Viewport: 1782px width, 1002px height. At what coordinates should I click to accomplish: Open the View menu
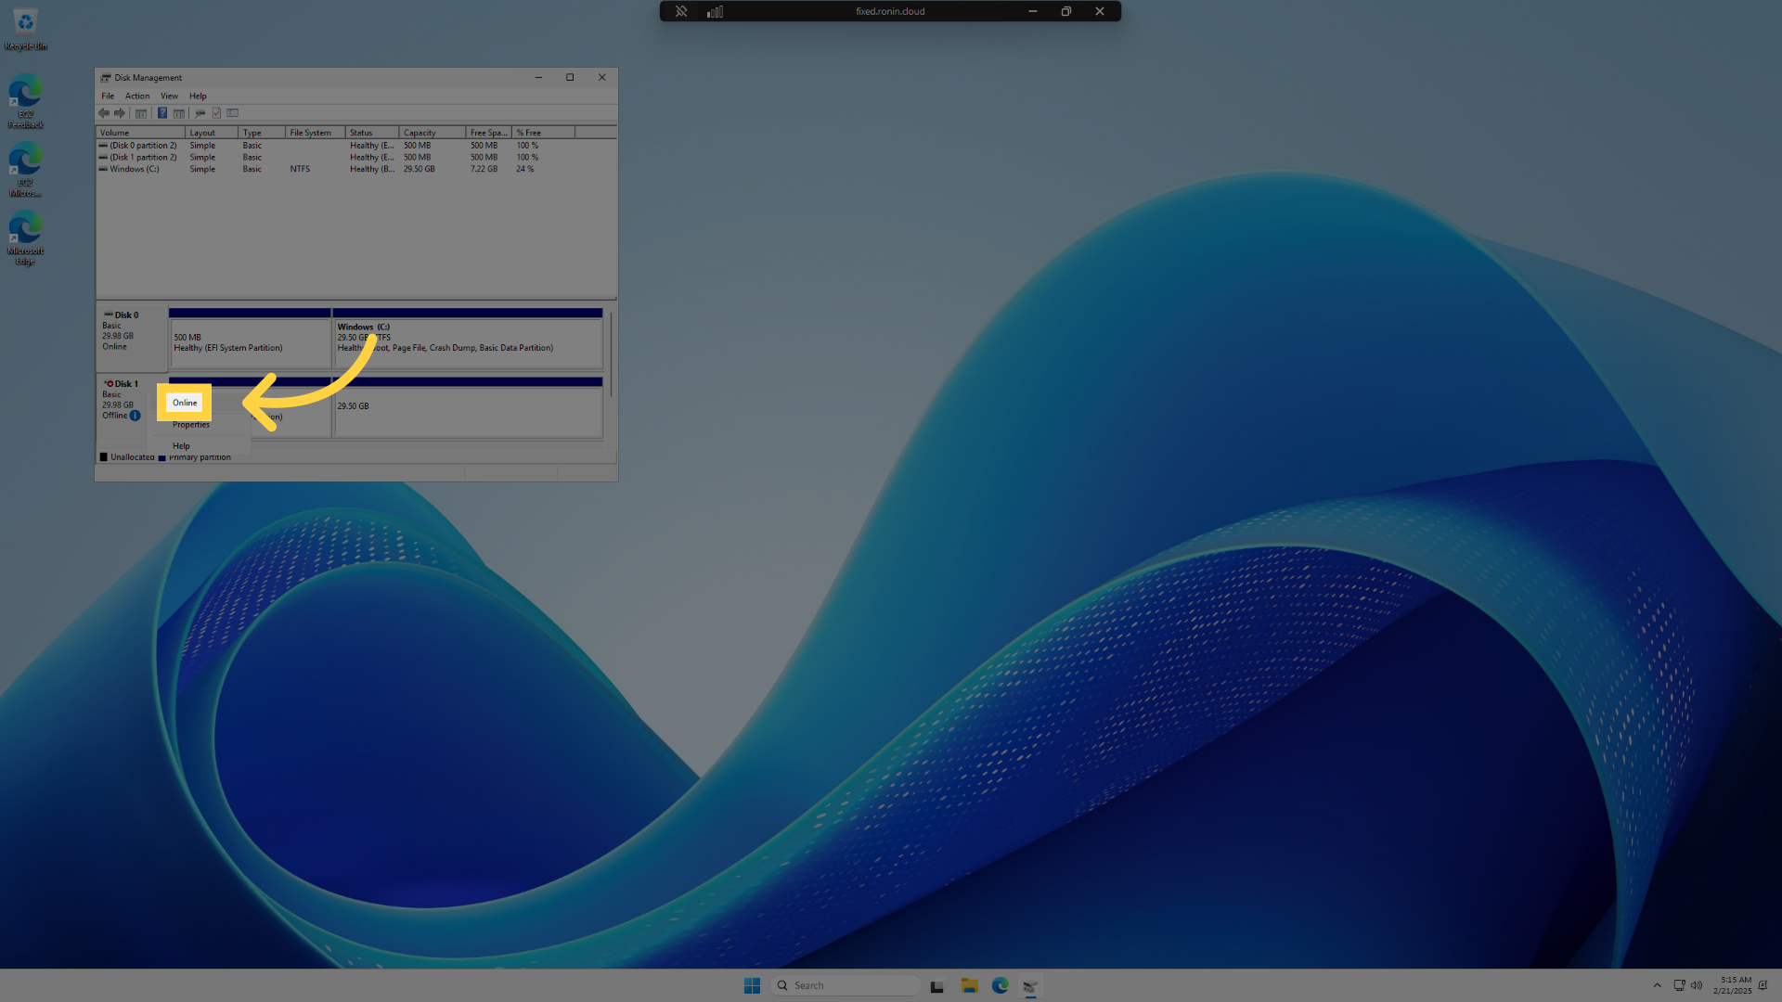point(169,96)
